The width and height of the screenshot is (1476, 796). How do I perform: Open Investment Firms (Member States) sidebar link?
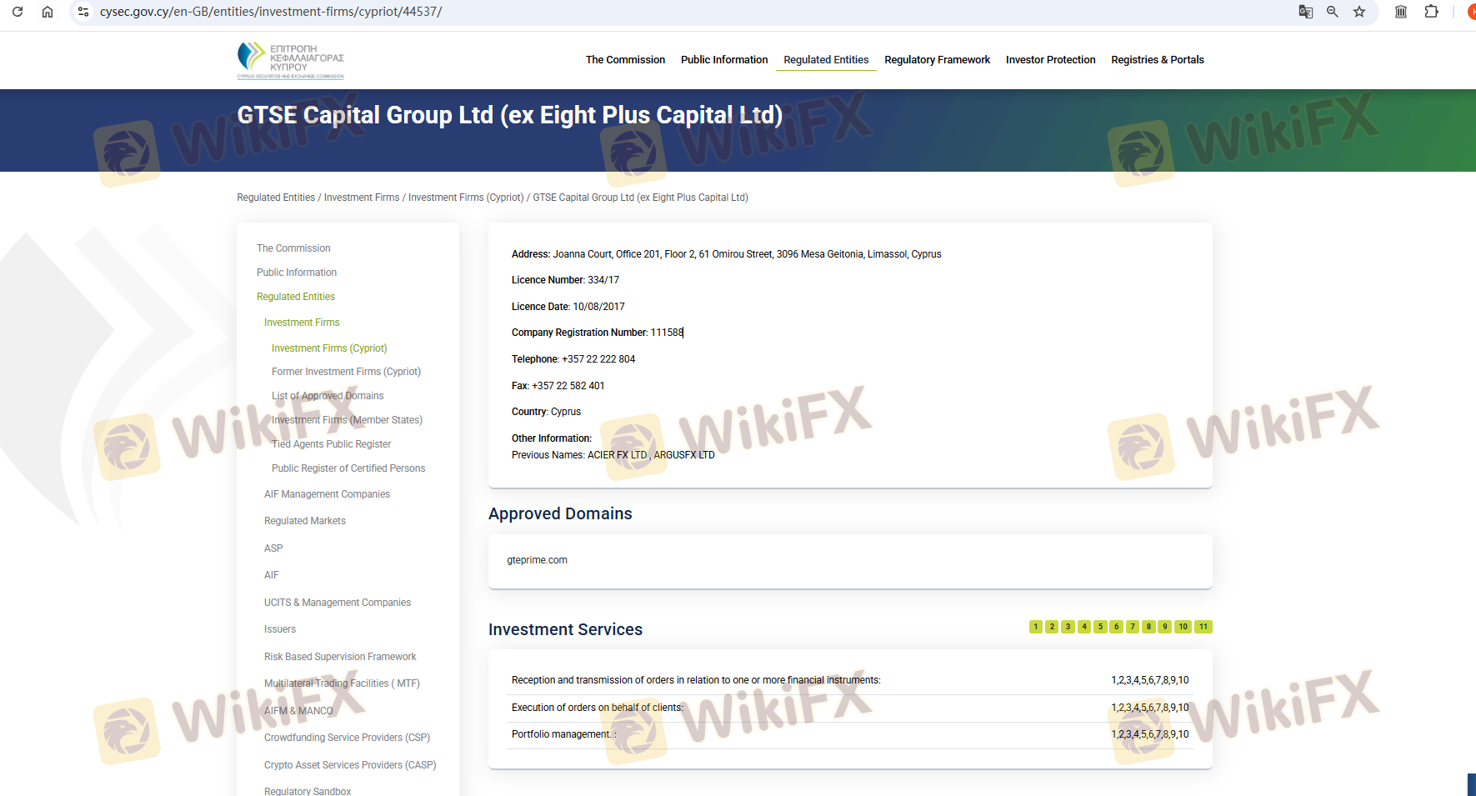[x=347, y=420]
